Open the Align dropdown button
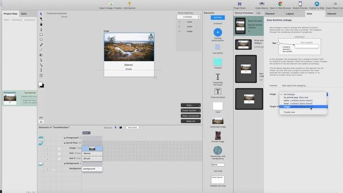This screenshot has height=193, width=343. (191, 105)
